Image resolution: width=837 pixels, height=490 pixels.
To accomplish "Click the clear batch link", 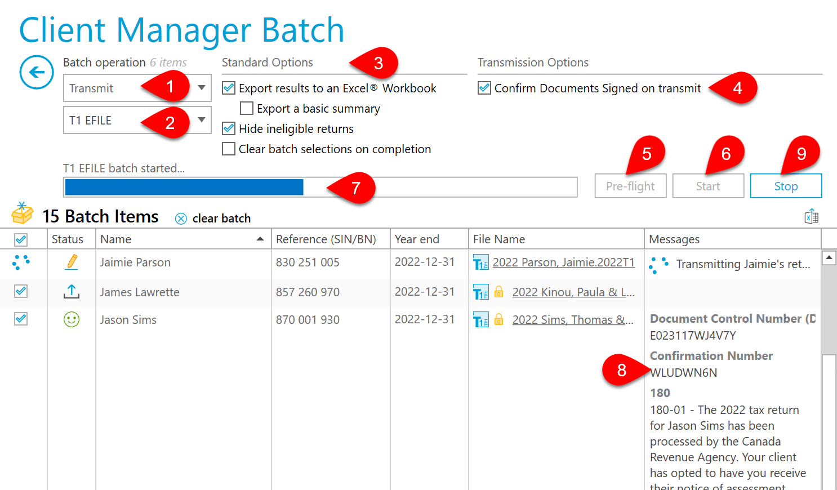I will point(221,219).
